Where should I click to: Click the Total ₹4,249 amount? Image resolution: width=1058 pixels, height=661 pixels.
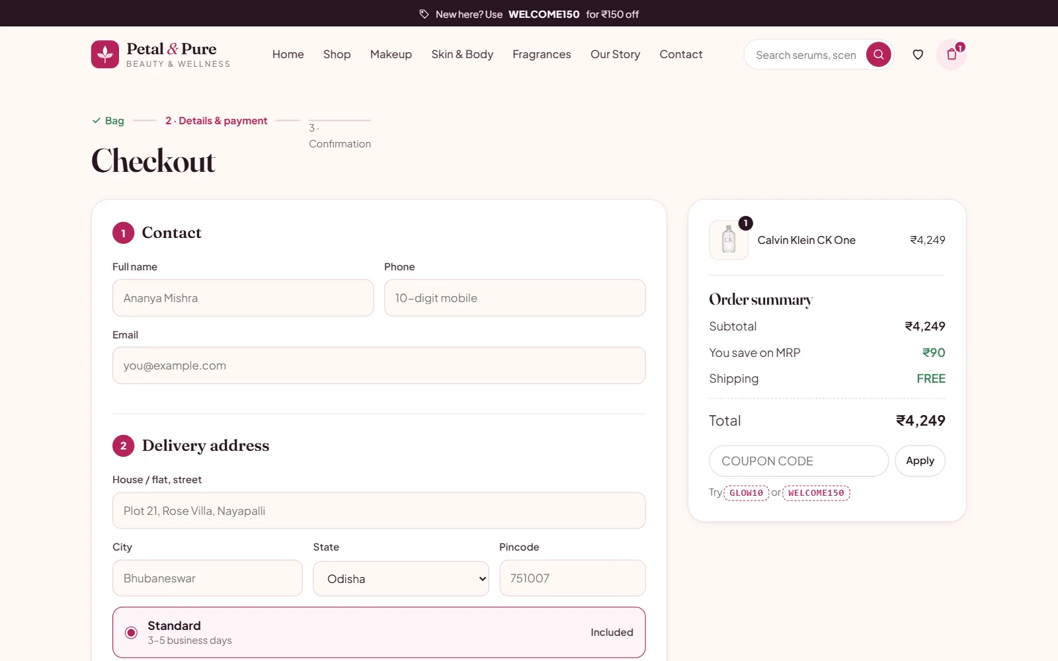(x=920, y=420)
